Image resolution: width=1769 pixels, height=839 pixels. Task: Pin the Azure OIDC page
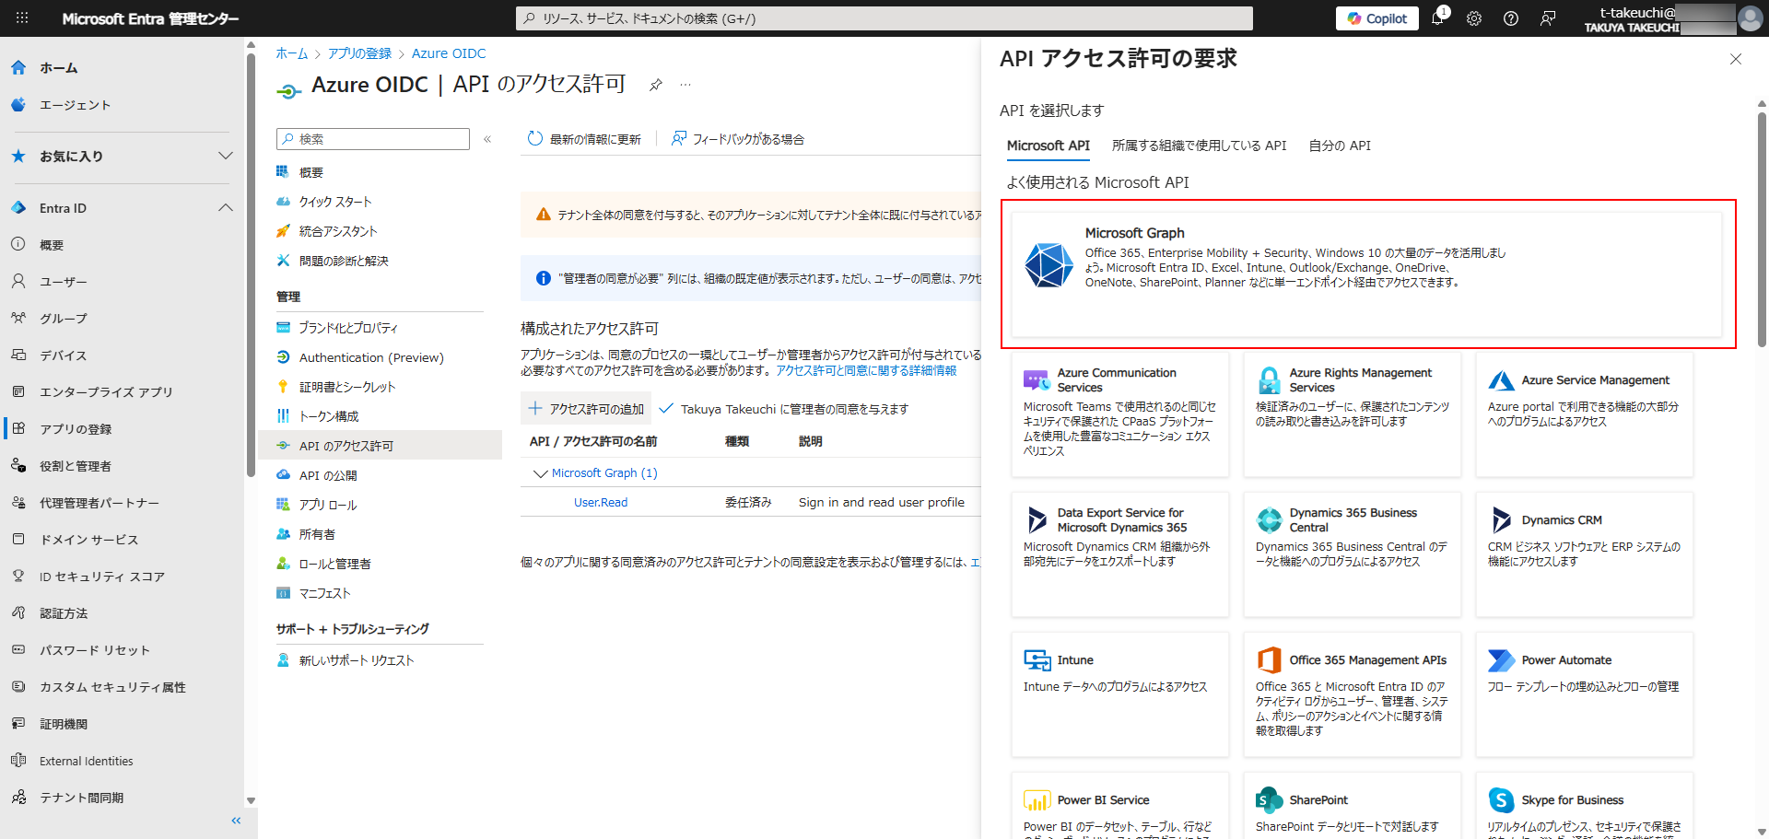pyautogui.click(x=656, y=85)
